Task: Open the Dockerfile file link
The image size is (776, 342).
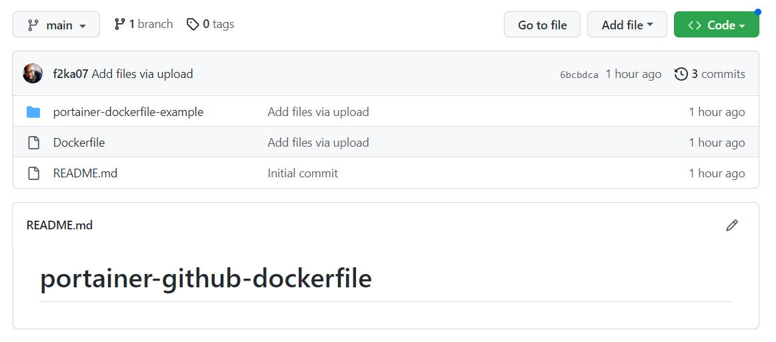Action: pos(79,143)
